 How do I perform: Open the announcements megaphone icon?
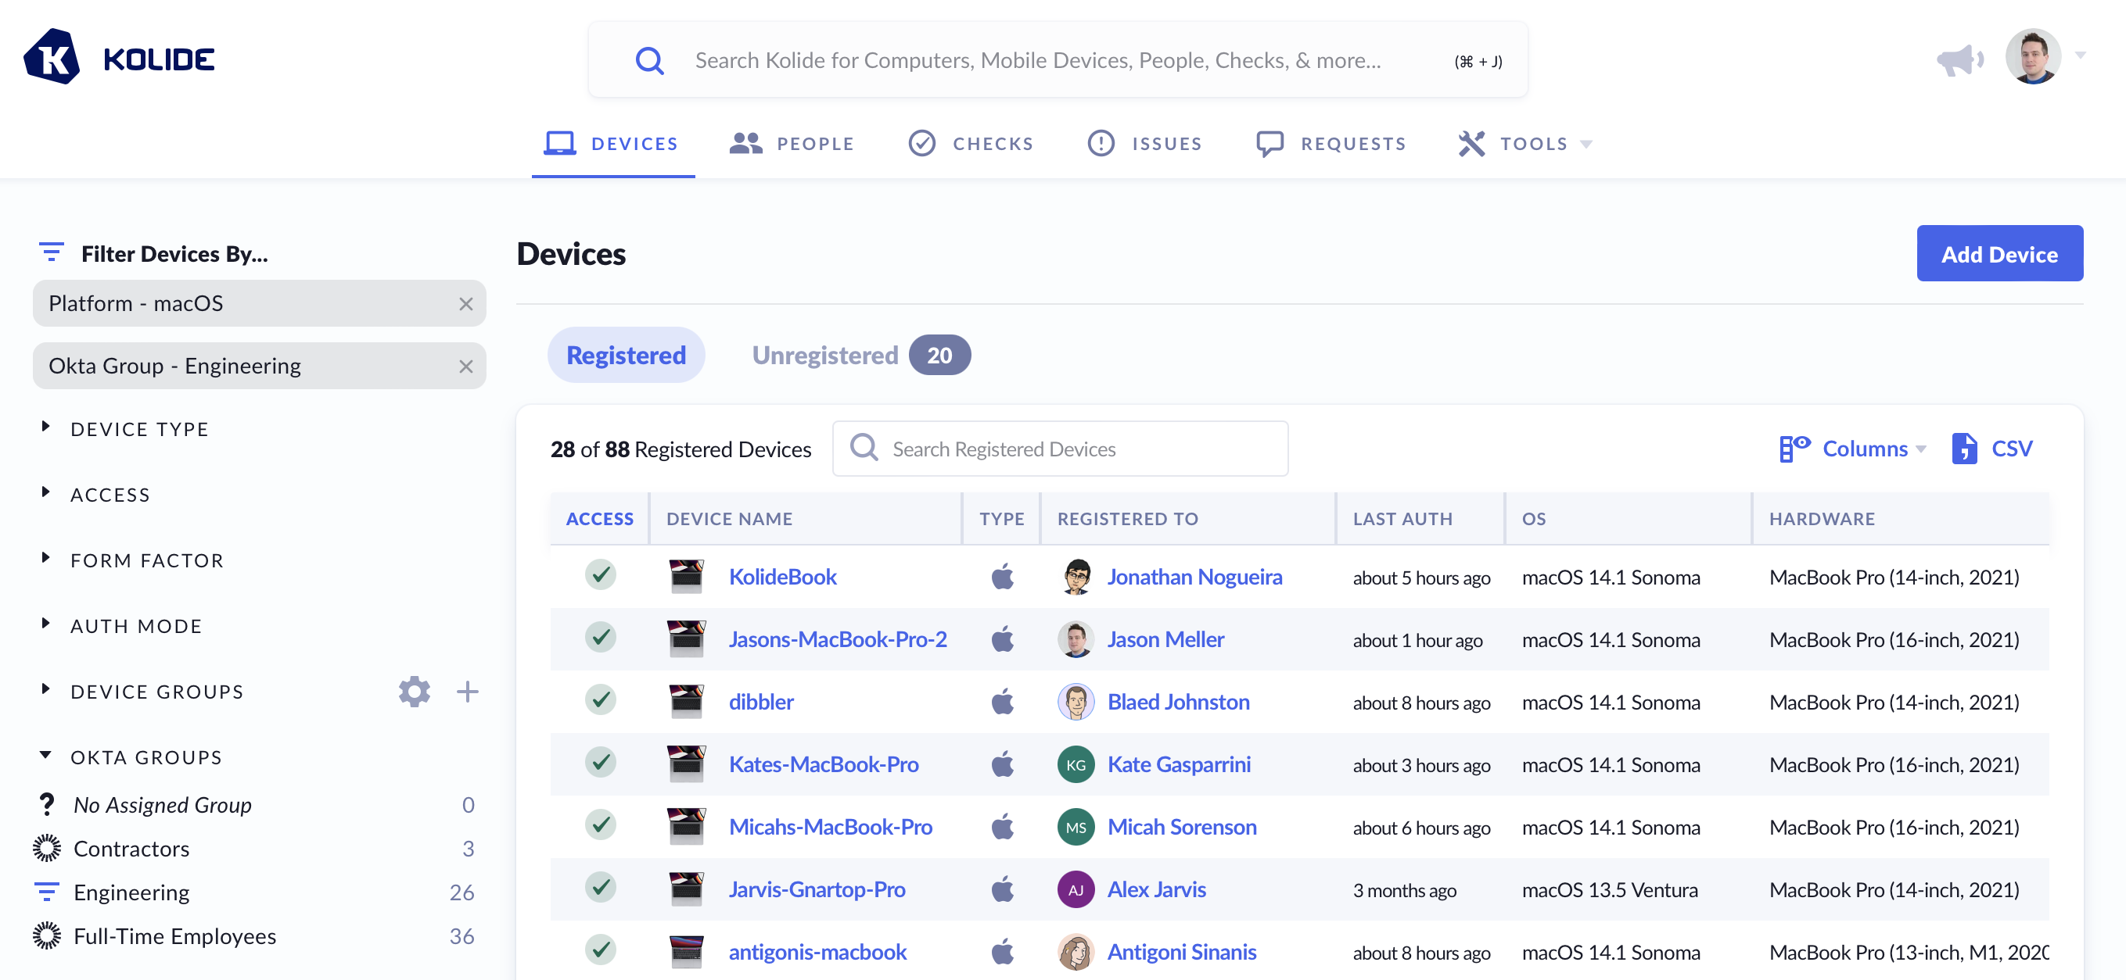(1959, 59)
